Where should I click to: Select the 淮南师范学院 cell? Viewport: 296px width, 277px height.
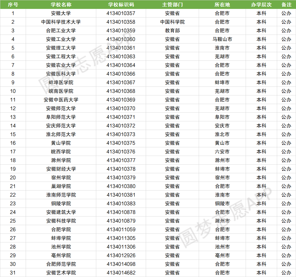coord(61,195)
